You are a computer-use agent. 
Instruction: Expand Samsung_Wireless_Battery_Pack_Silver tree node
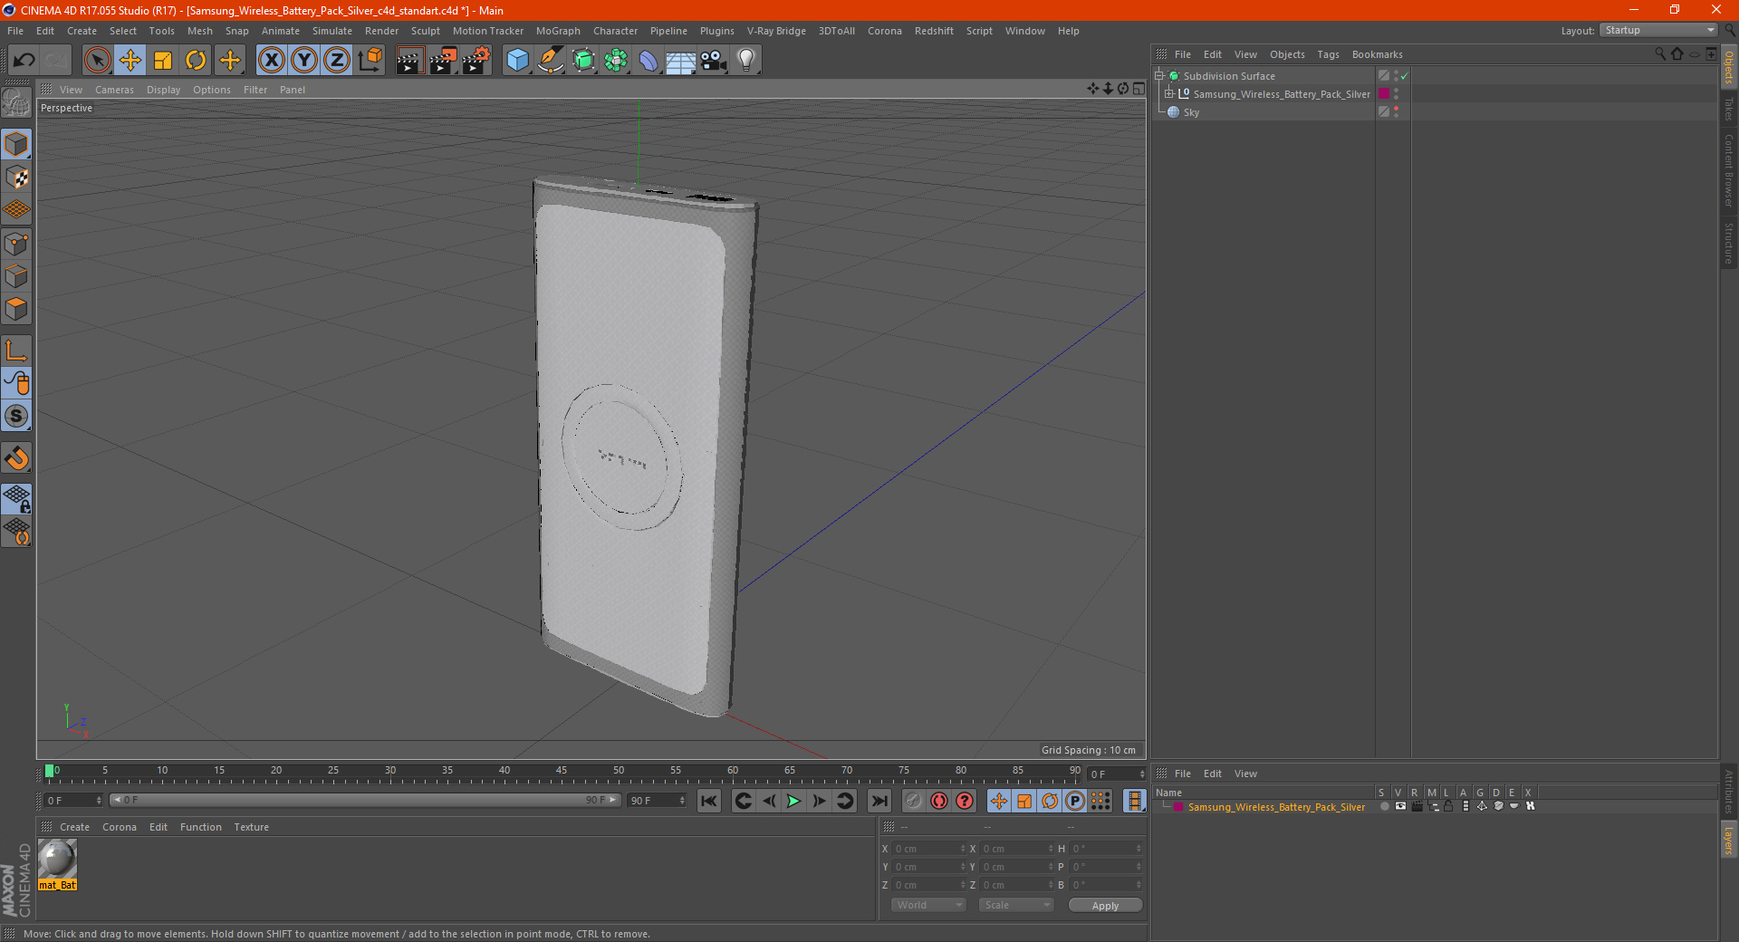tap(1169, 94)
